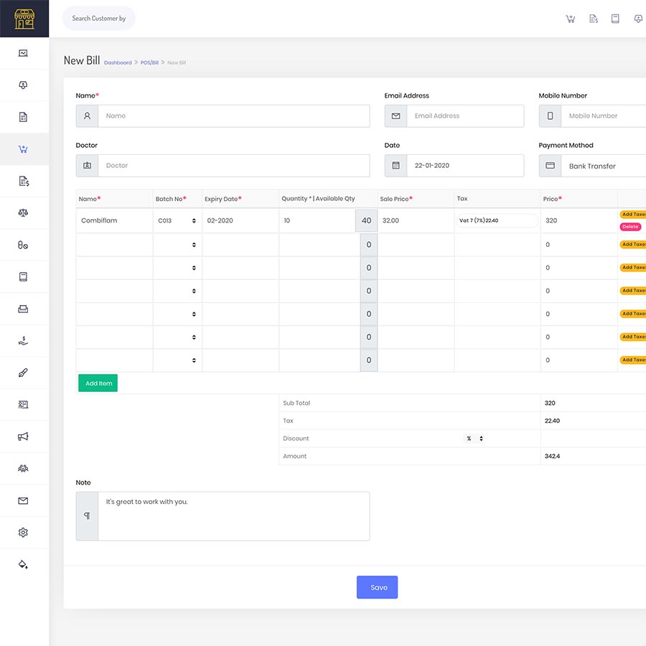The width and height of the screenshot is (646, 646).
Task: Click the Amount value 342.4
Action: [552, 456]
